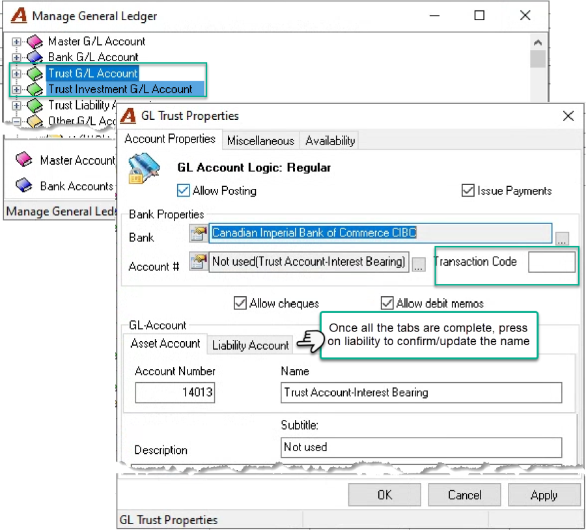Select the Account Properties tab
The height and width of the screenshot is (530, 586).
pyautogui.click(x=170, y=139)
